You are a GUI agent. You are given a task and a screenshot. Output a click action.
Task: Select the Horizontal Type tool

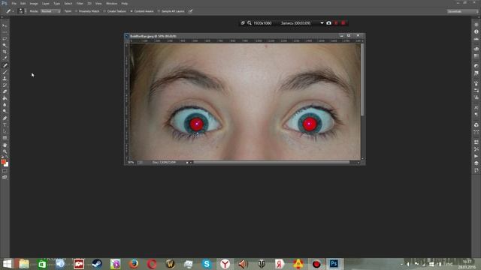(5, 125)
